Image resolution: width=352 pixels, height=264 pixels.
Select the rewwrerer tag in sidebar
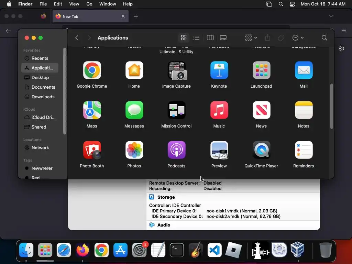click(x=40, y=168)
